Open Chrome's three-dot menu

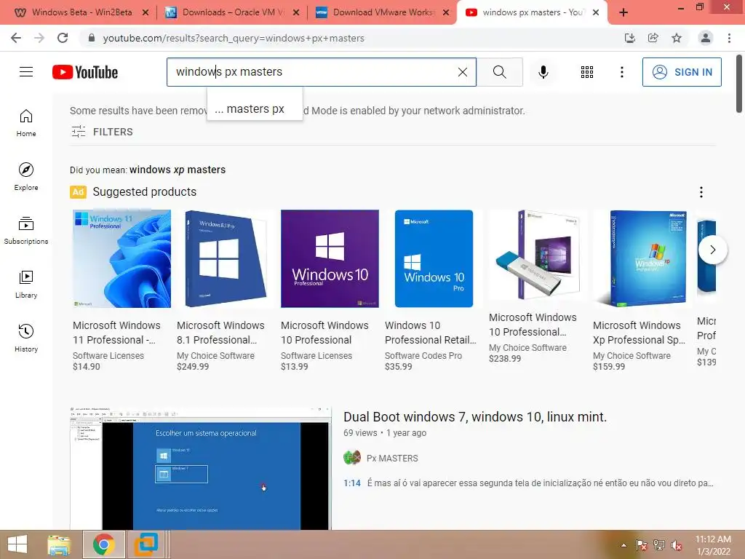729,38
